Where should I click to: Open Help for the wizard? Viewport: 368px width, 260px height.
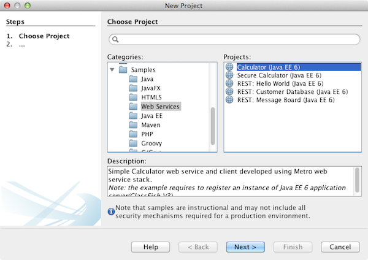click(151, 247)
